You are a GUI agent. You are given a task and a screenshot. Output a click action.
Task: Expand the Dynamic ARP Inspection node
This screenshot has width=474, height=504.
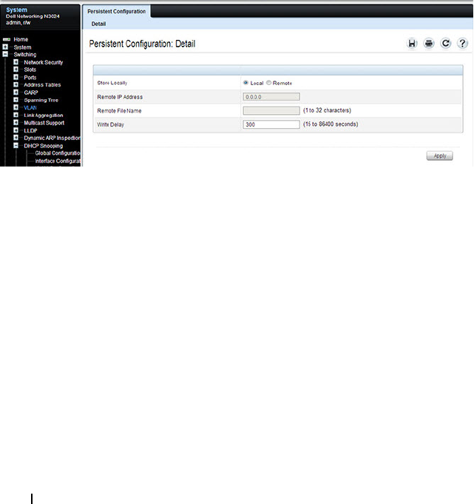pos(16,138)
